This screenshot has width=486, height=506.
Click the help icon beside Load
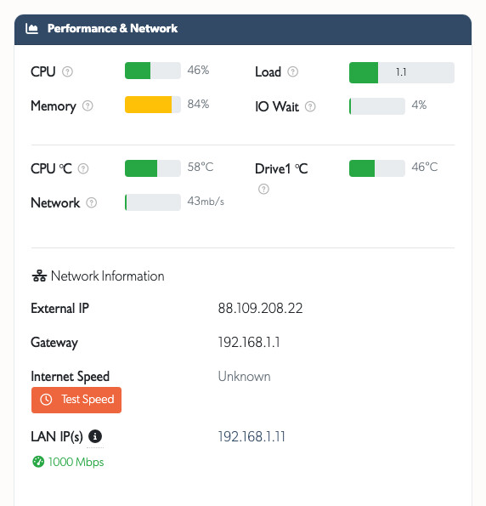click(293, 71)
